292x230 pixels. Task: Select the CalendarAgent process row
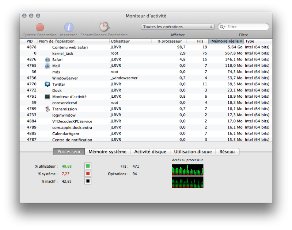(146, 133)
